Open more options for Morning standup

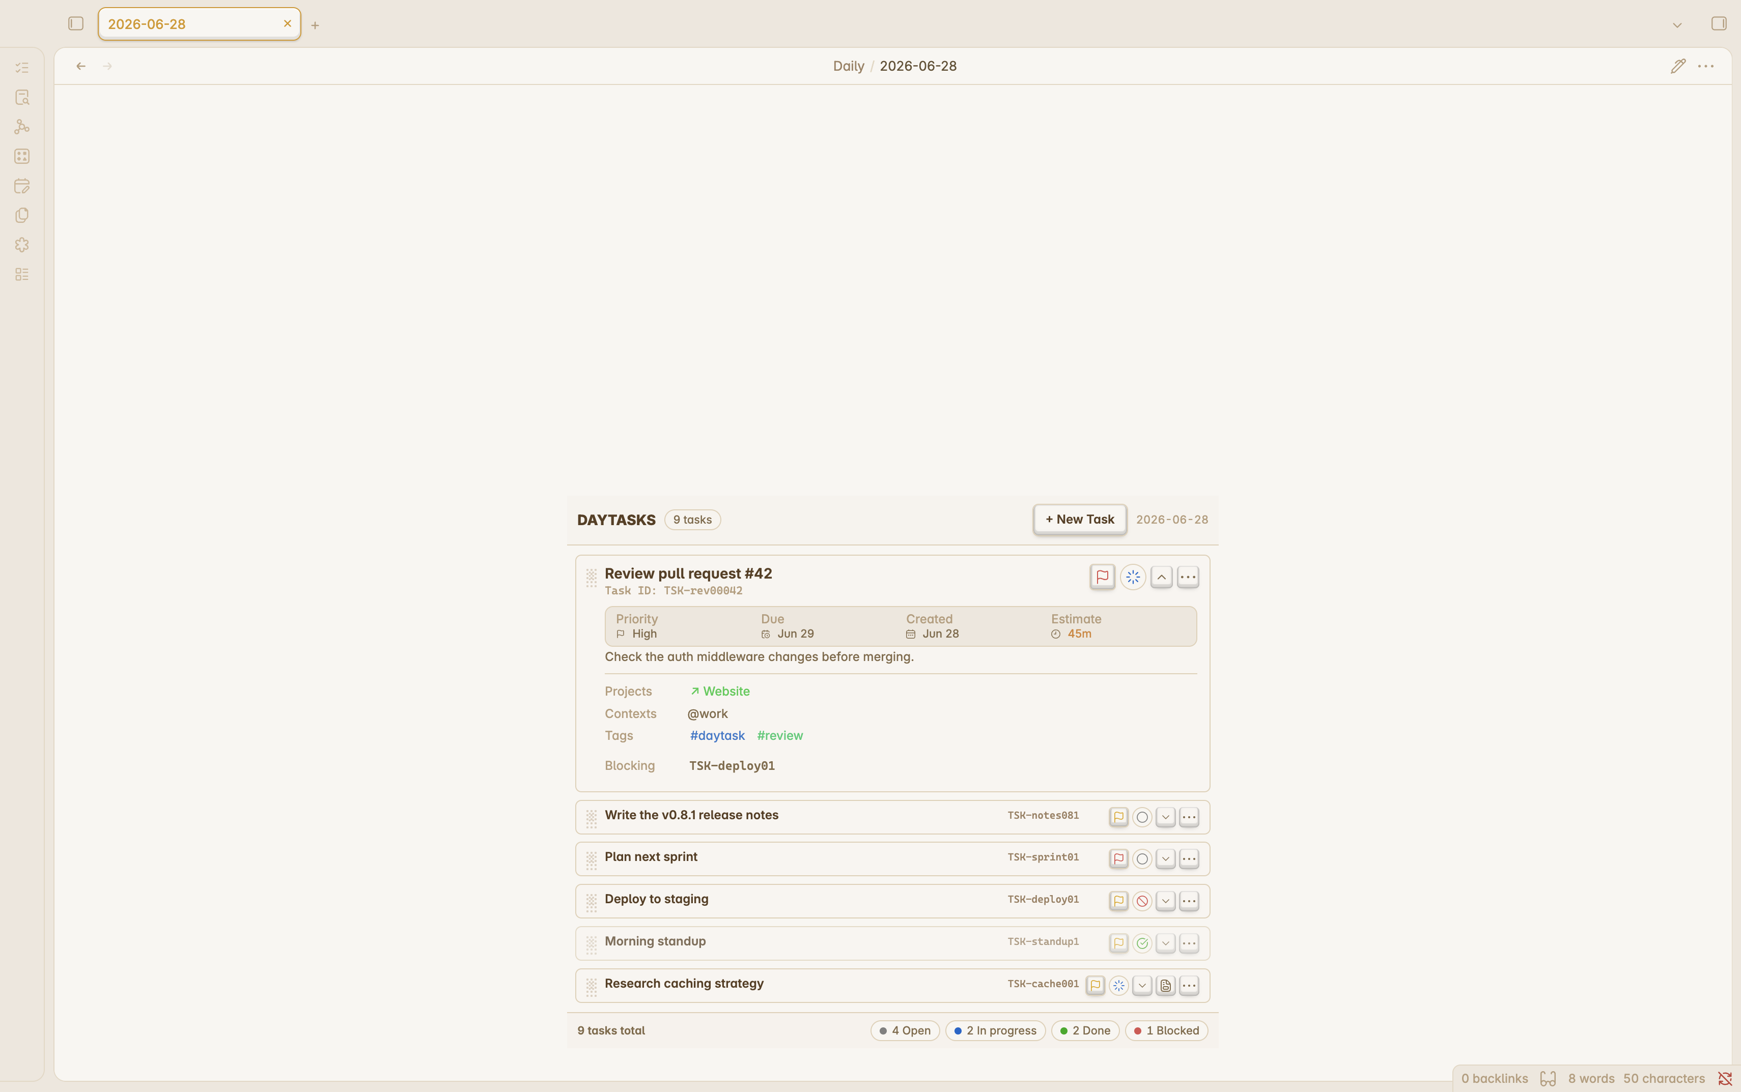[x=1189, y=943]
